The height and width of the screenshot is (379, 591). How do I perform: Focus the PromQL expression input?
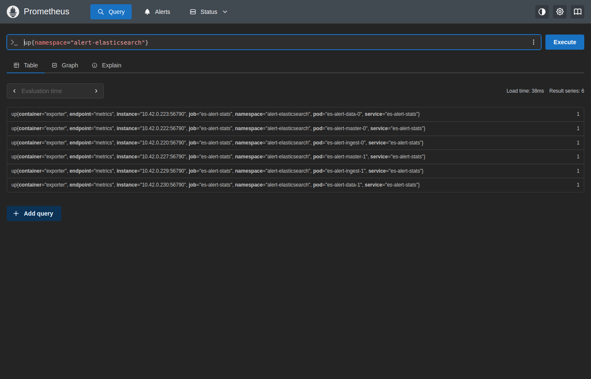tap(274, 42)
